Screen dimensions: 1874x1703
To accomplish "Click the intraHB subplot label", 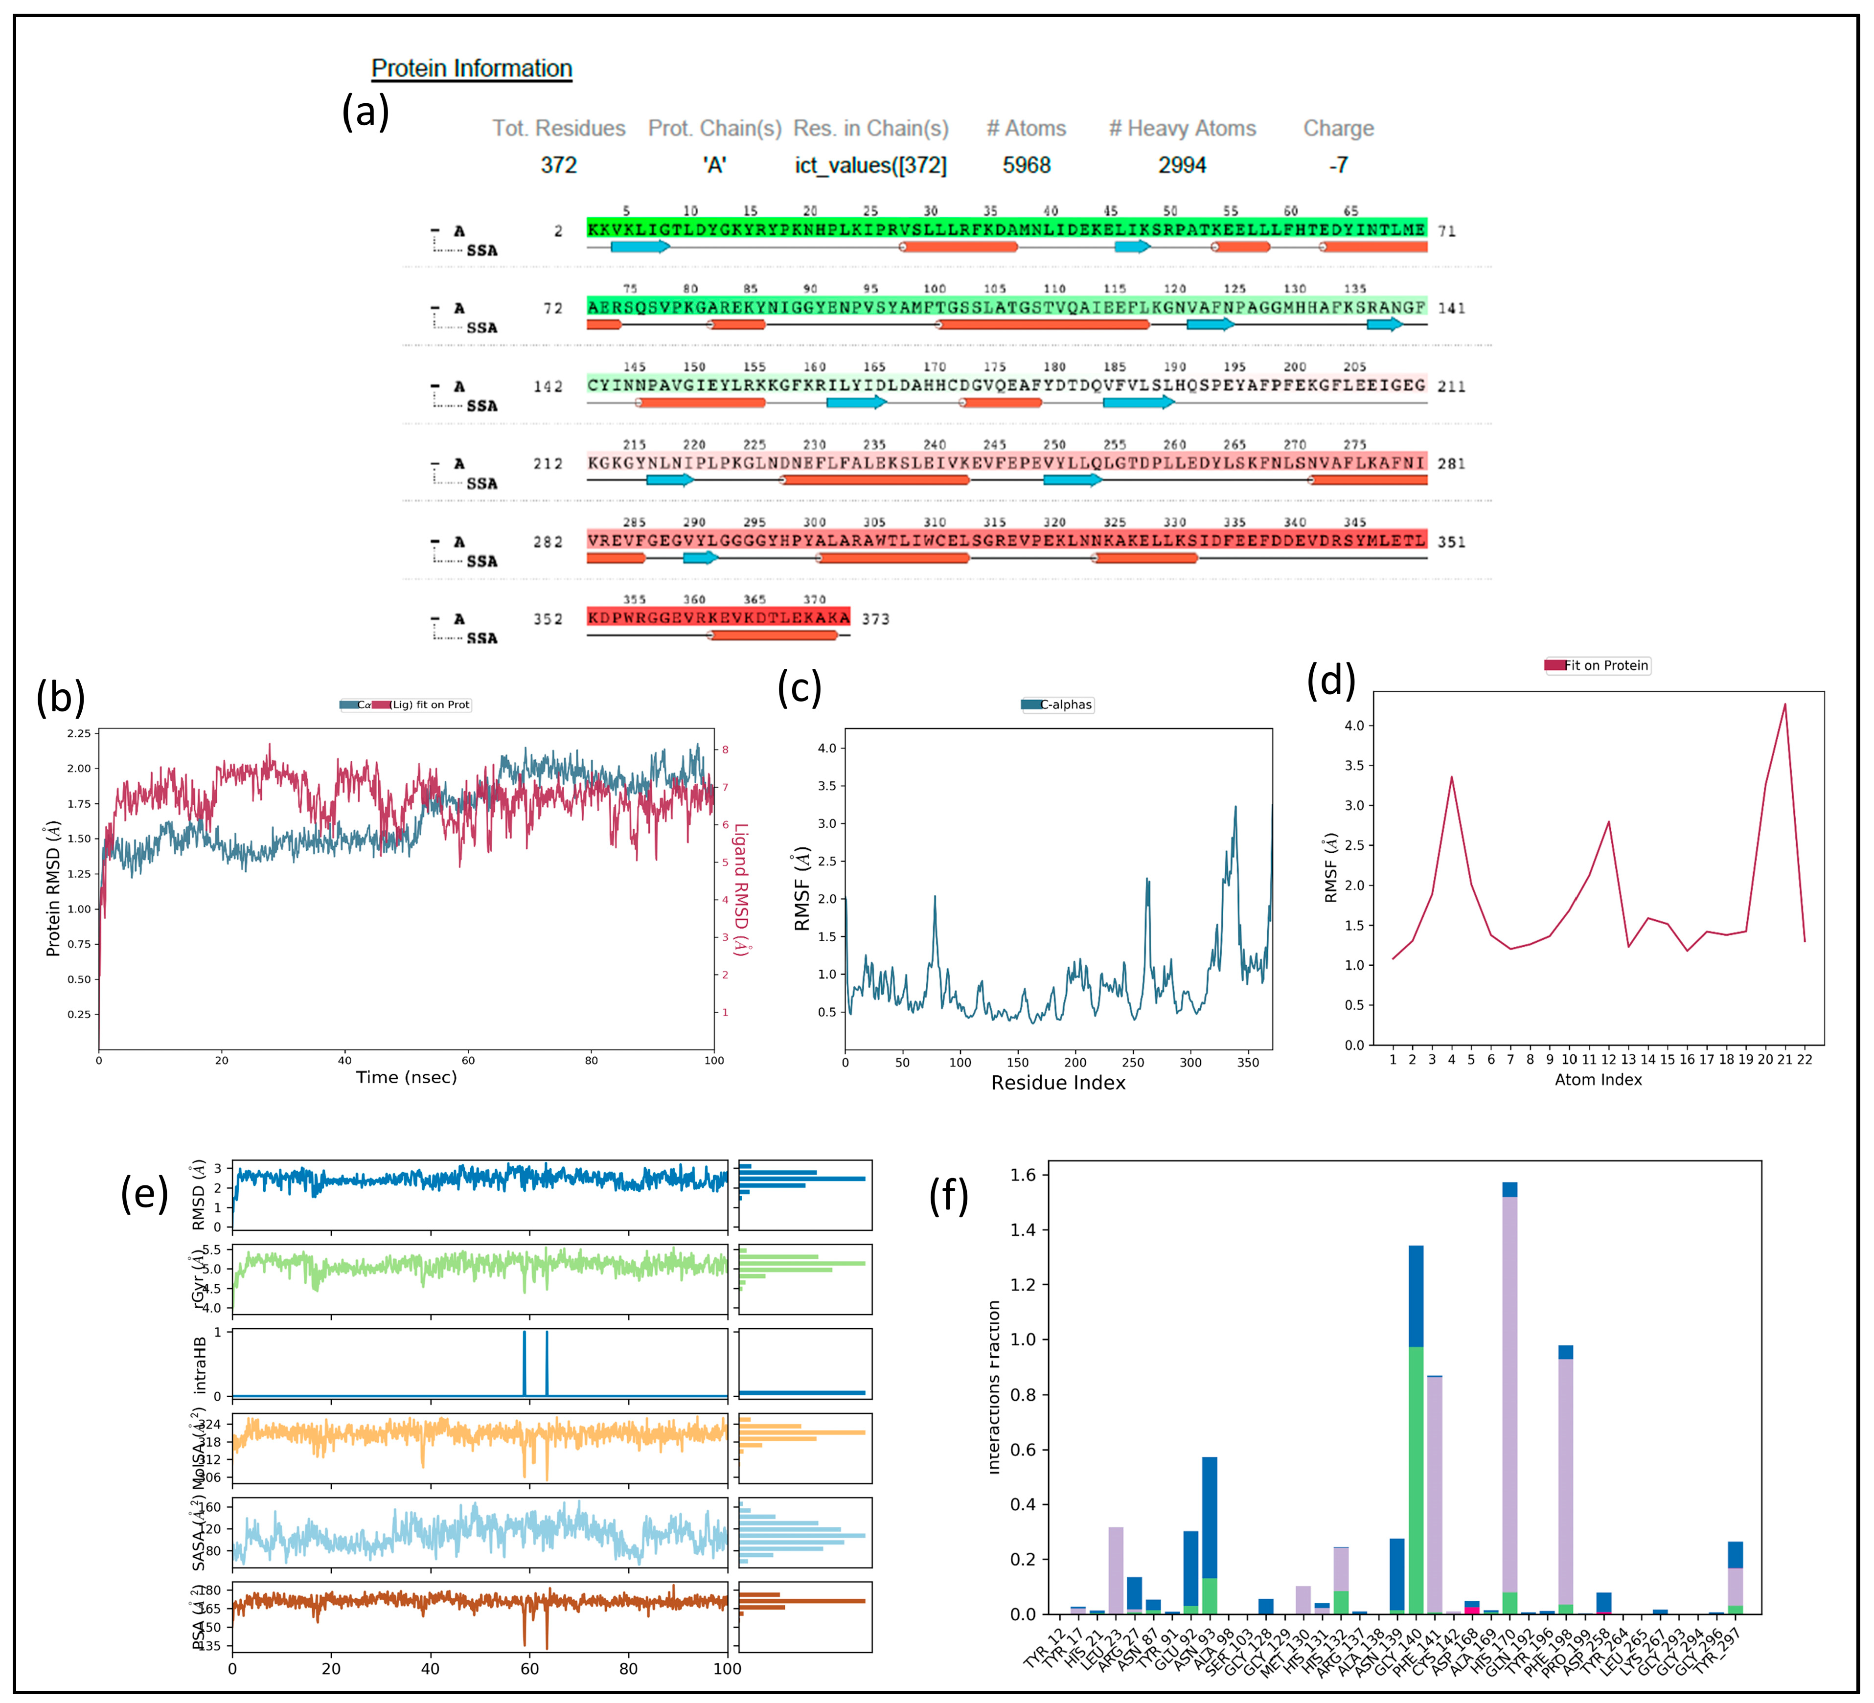I will [200, 1364].
